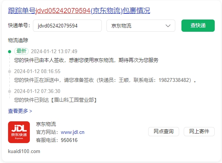Click the green 查快递 button
The height and width of the screenshot is (163, 222).
point(198,26)
